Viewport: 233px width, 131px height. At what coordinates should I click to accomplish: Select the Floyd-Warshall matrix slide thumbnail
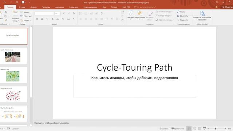(x=13, y=114)
